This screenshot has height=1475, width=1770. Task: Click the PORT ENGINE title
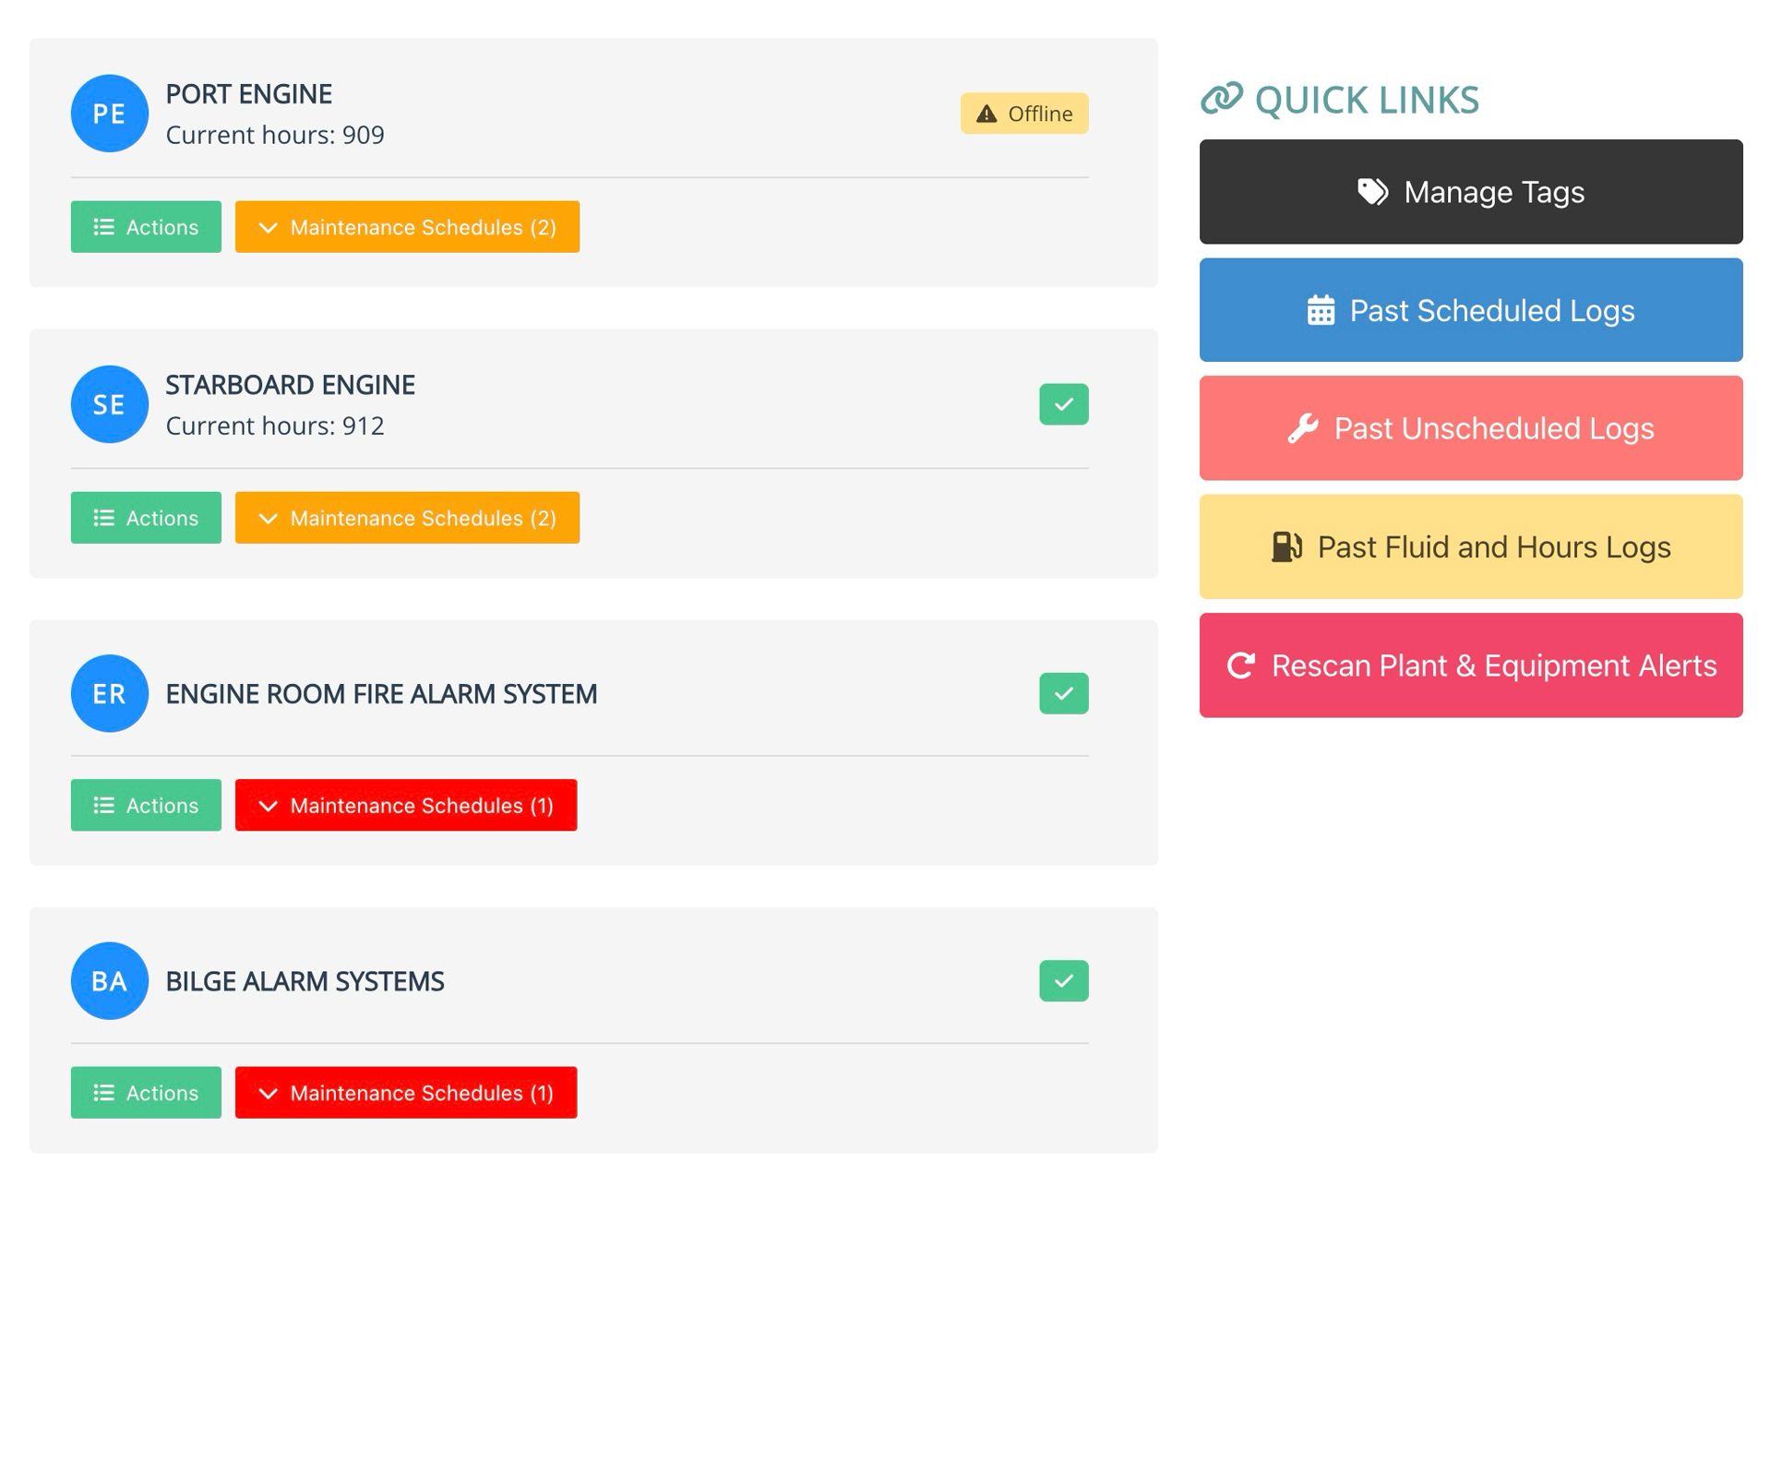[x=248, y=94]
